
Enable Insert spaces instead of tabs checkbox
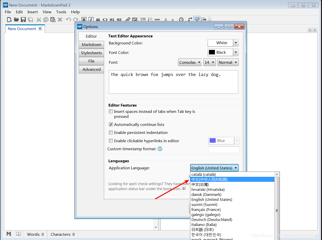coord(111,111)
